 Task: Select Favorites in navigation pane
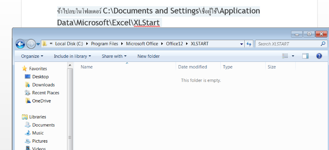point(38,68)
